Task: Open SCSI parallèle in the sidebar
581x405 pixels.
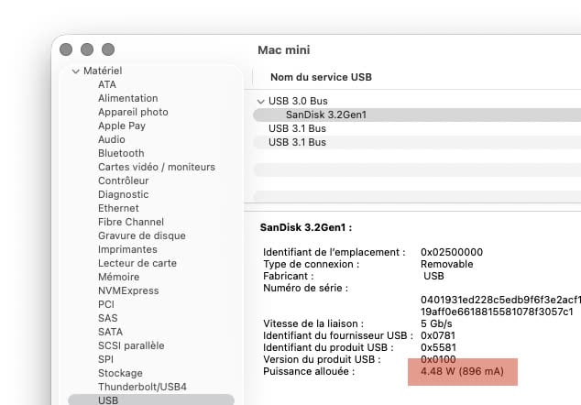Action: click(131, 345)
